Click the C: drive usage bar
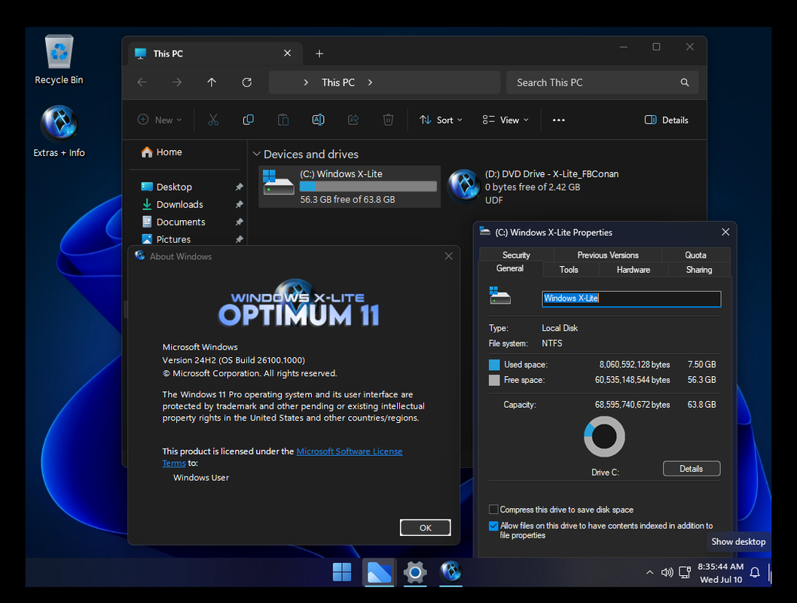The width and height of the screenshot is (797, 603). [x=368, y=187]
